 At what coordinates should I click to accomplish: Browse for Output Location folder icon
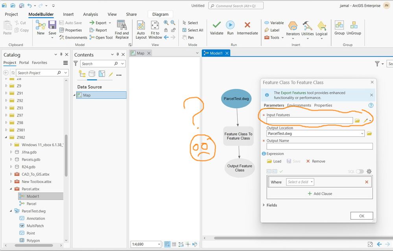coord(369,133)
